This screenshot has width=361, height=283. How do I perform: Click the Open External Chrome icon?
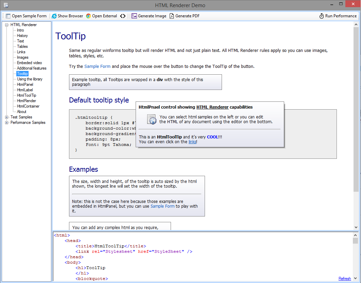[x=88, y=16]
